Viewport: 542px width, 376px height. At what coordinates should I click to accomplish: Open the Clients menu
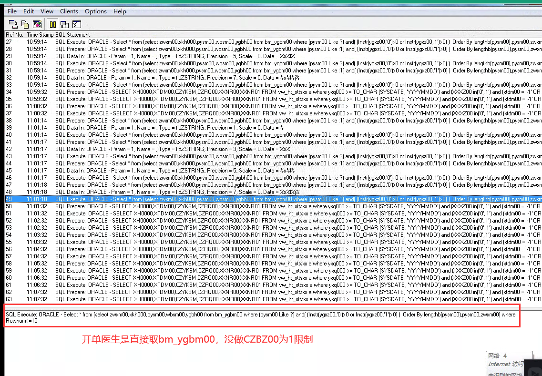coord(69,11)
